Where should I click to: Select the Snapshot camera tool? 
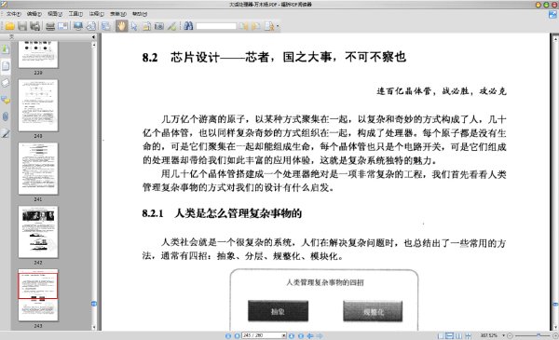[x=159, y=26]
